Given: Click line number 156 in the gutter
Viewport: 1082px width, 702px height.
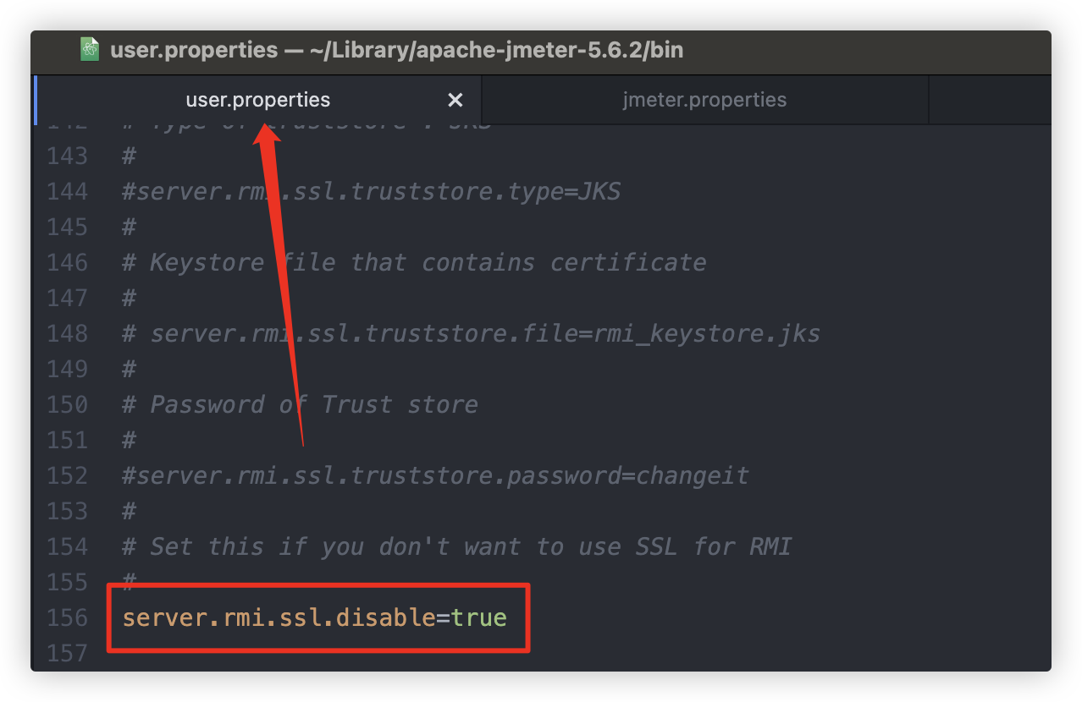Looking at the screenshot, I should 68,617.
